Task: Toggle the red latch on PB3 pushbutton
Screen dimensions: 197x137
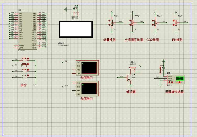Action: pyautogui.click(x=28, y=58)
